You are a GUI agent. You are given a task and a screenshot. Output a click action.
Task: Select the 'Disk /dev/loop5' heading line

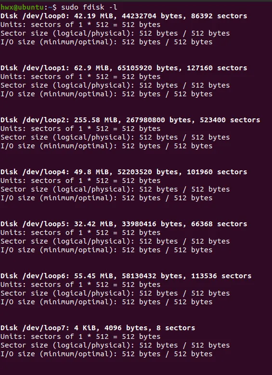[124, 224]
